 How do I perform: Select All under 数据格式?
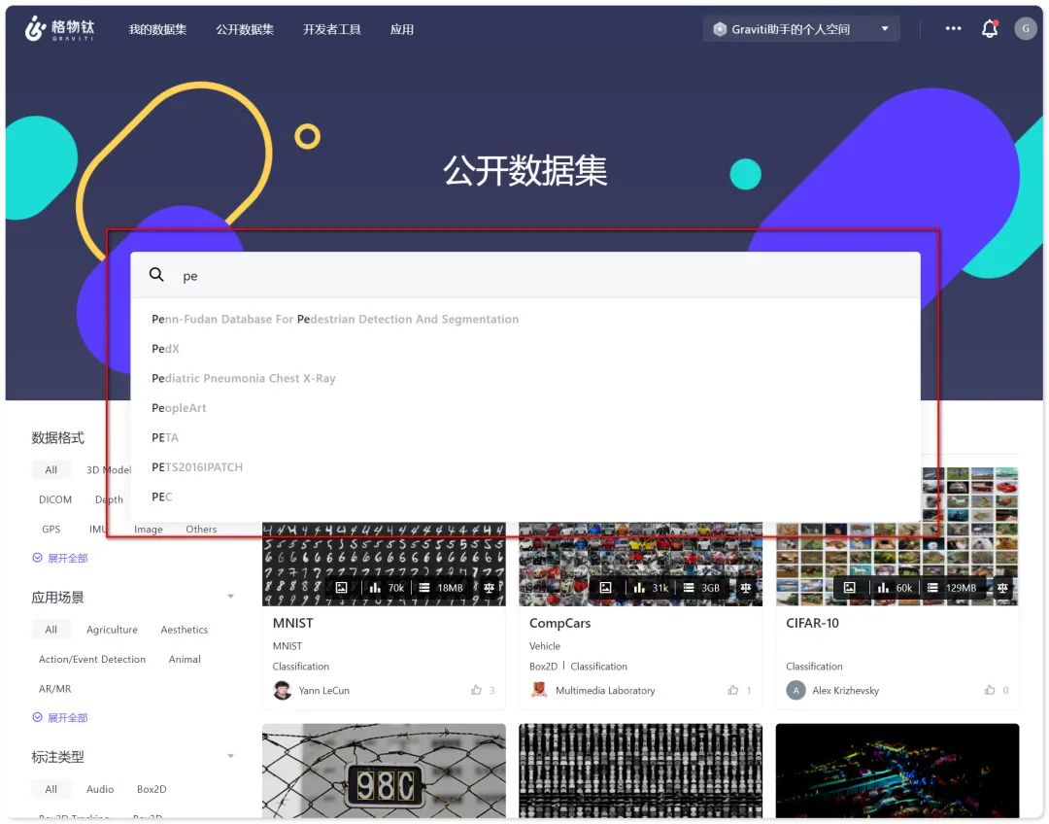[51, 470]
